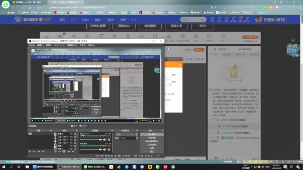Start the virtual camera in OBS controls
The image size is (303, 170).
pos(152,141)
